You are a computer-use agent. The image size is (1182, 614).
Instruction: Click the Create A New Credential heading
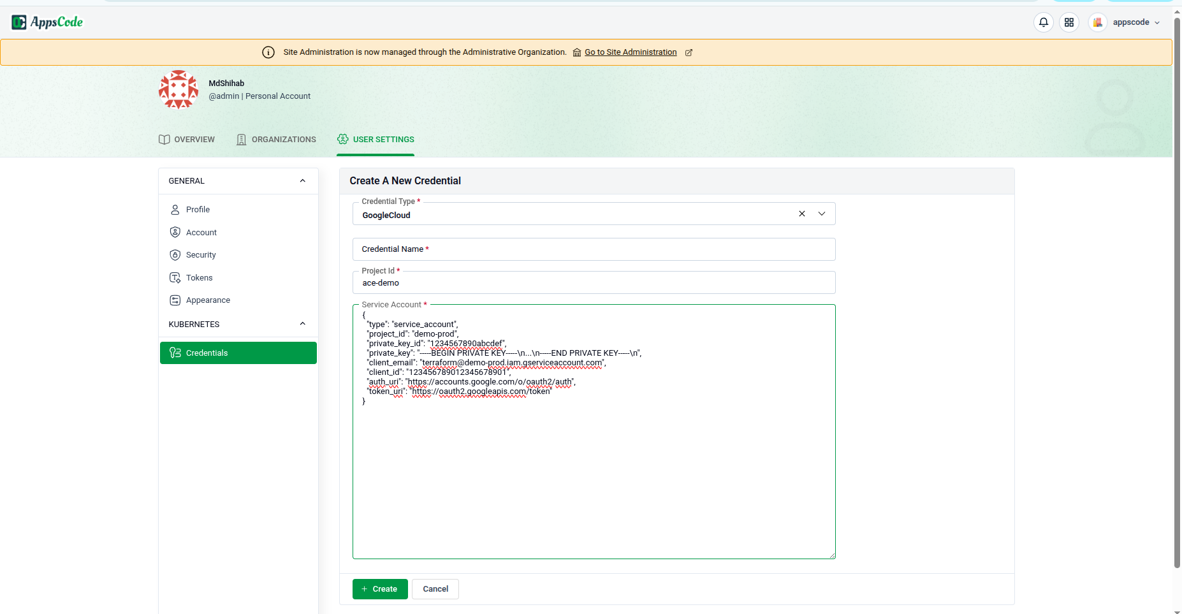coord(405,181)
